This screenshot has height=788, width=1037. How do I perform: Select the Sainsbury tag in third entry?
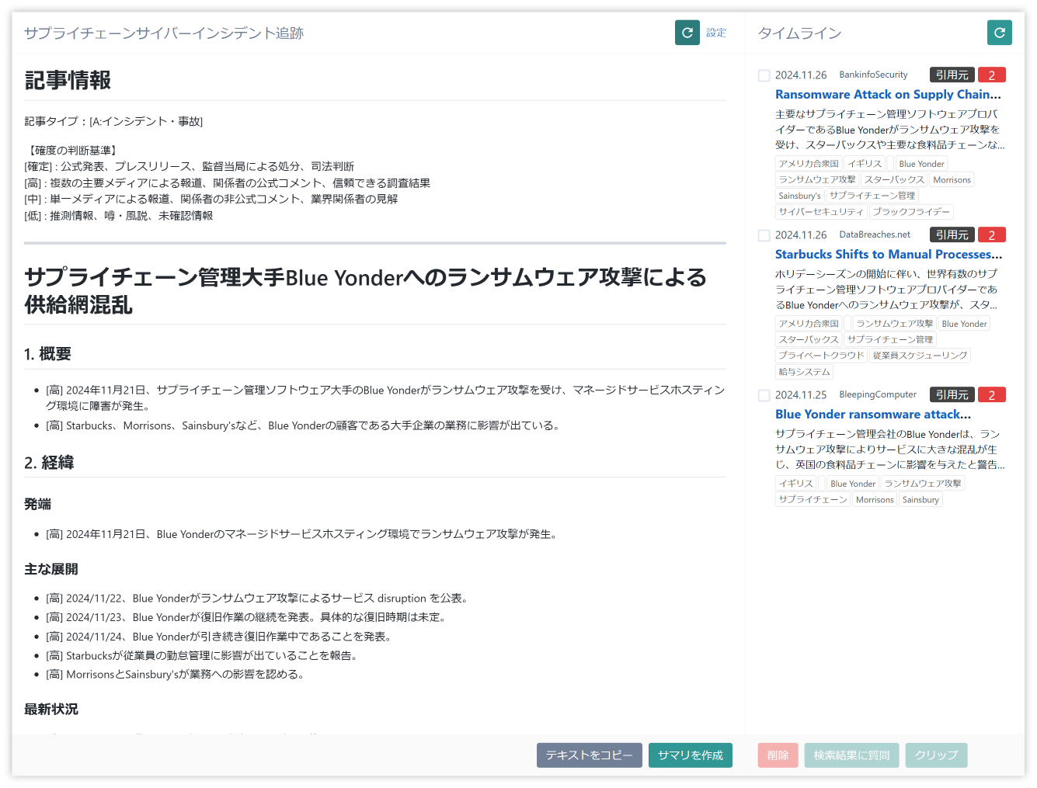pos(920,500)
